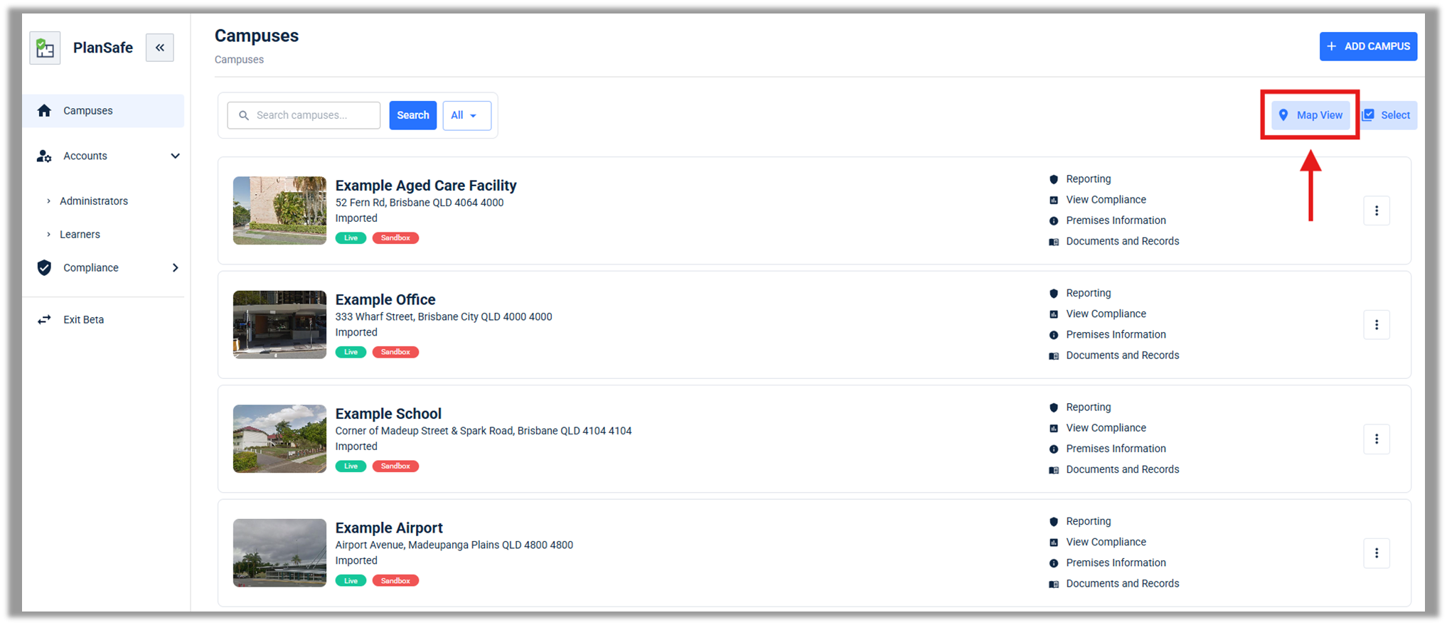Click the Example School thumbnail image
1447x625 pixels.
pos(279,439)
